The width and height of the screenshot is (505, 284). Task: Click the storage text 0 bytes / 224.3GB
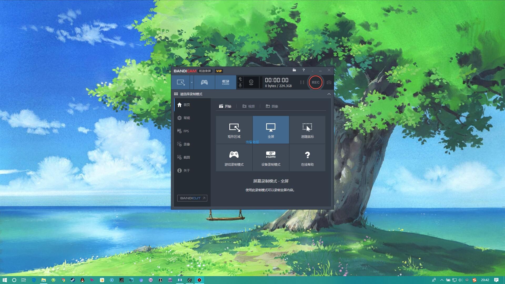(278, 86)
